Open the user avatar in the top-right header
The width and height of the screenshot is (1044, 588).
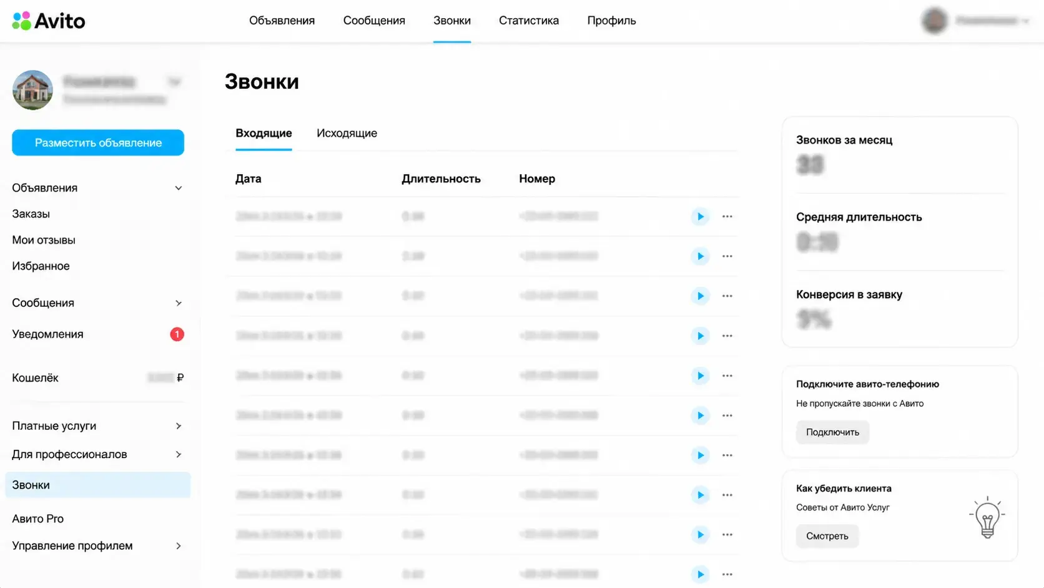(935, 21)
